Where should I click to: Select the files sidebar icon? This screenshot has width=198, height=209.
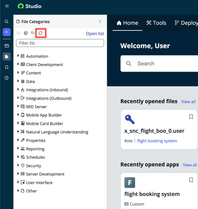pyautogui.click(x=7, y=57)
